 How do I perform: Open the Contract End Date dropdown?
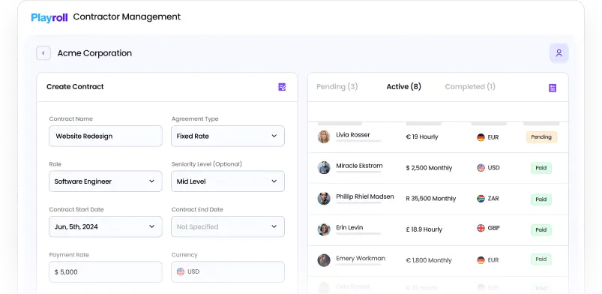tap(228, 226)
